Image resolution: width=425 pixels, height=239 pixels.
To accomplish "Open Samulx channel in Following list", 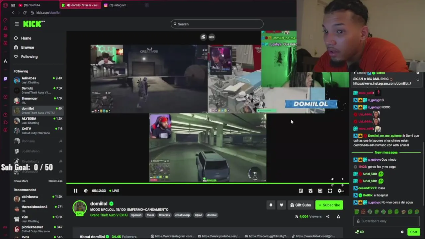I will tap(38, 90).
